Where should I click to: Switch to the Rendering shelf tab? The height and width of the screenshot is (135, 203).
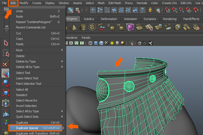pos(170,19)
